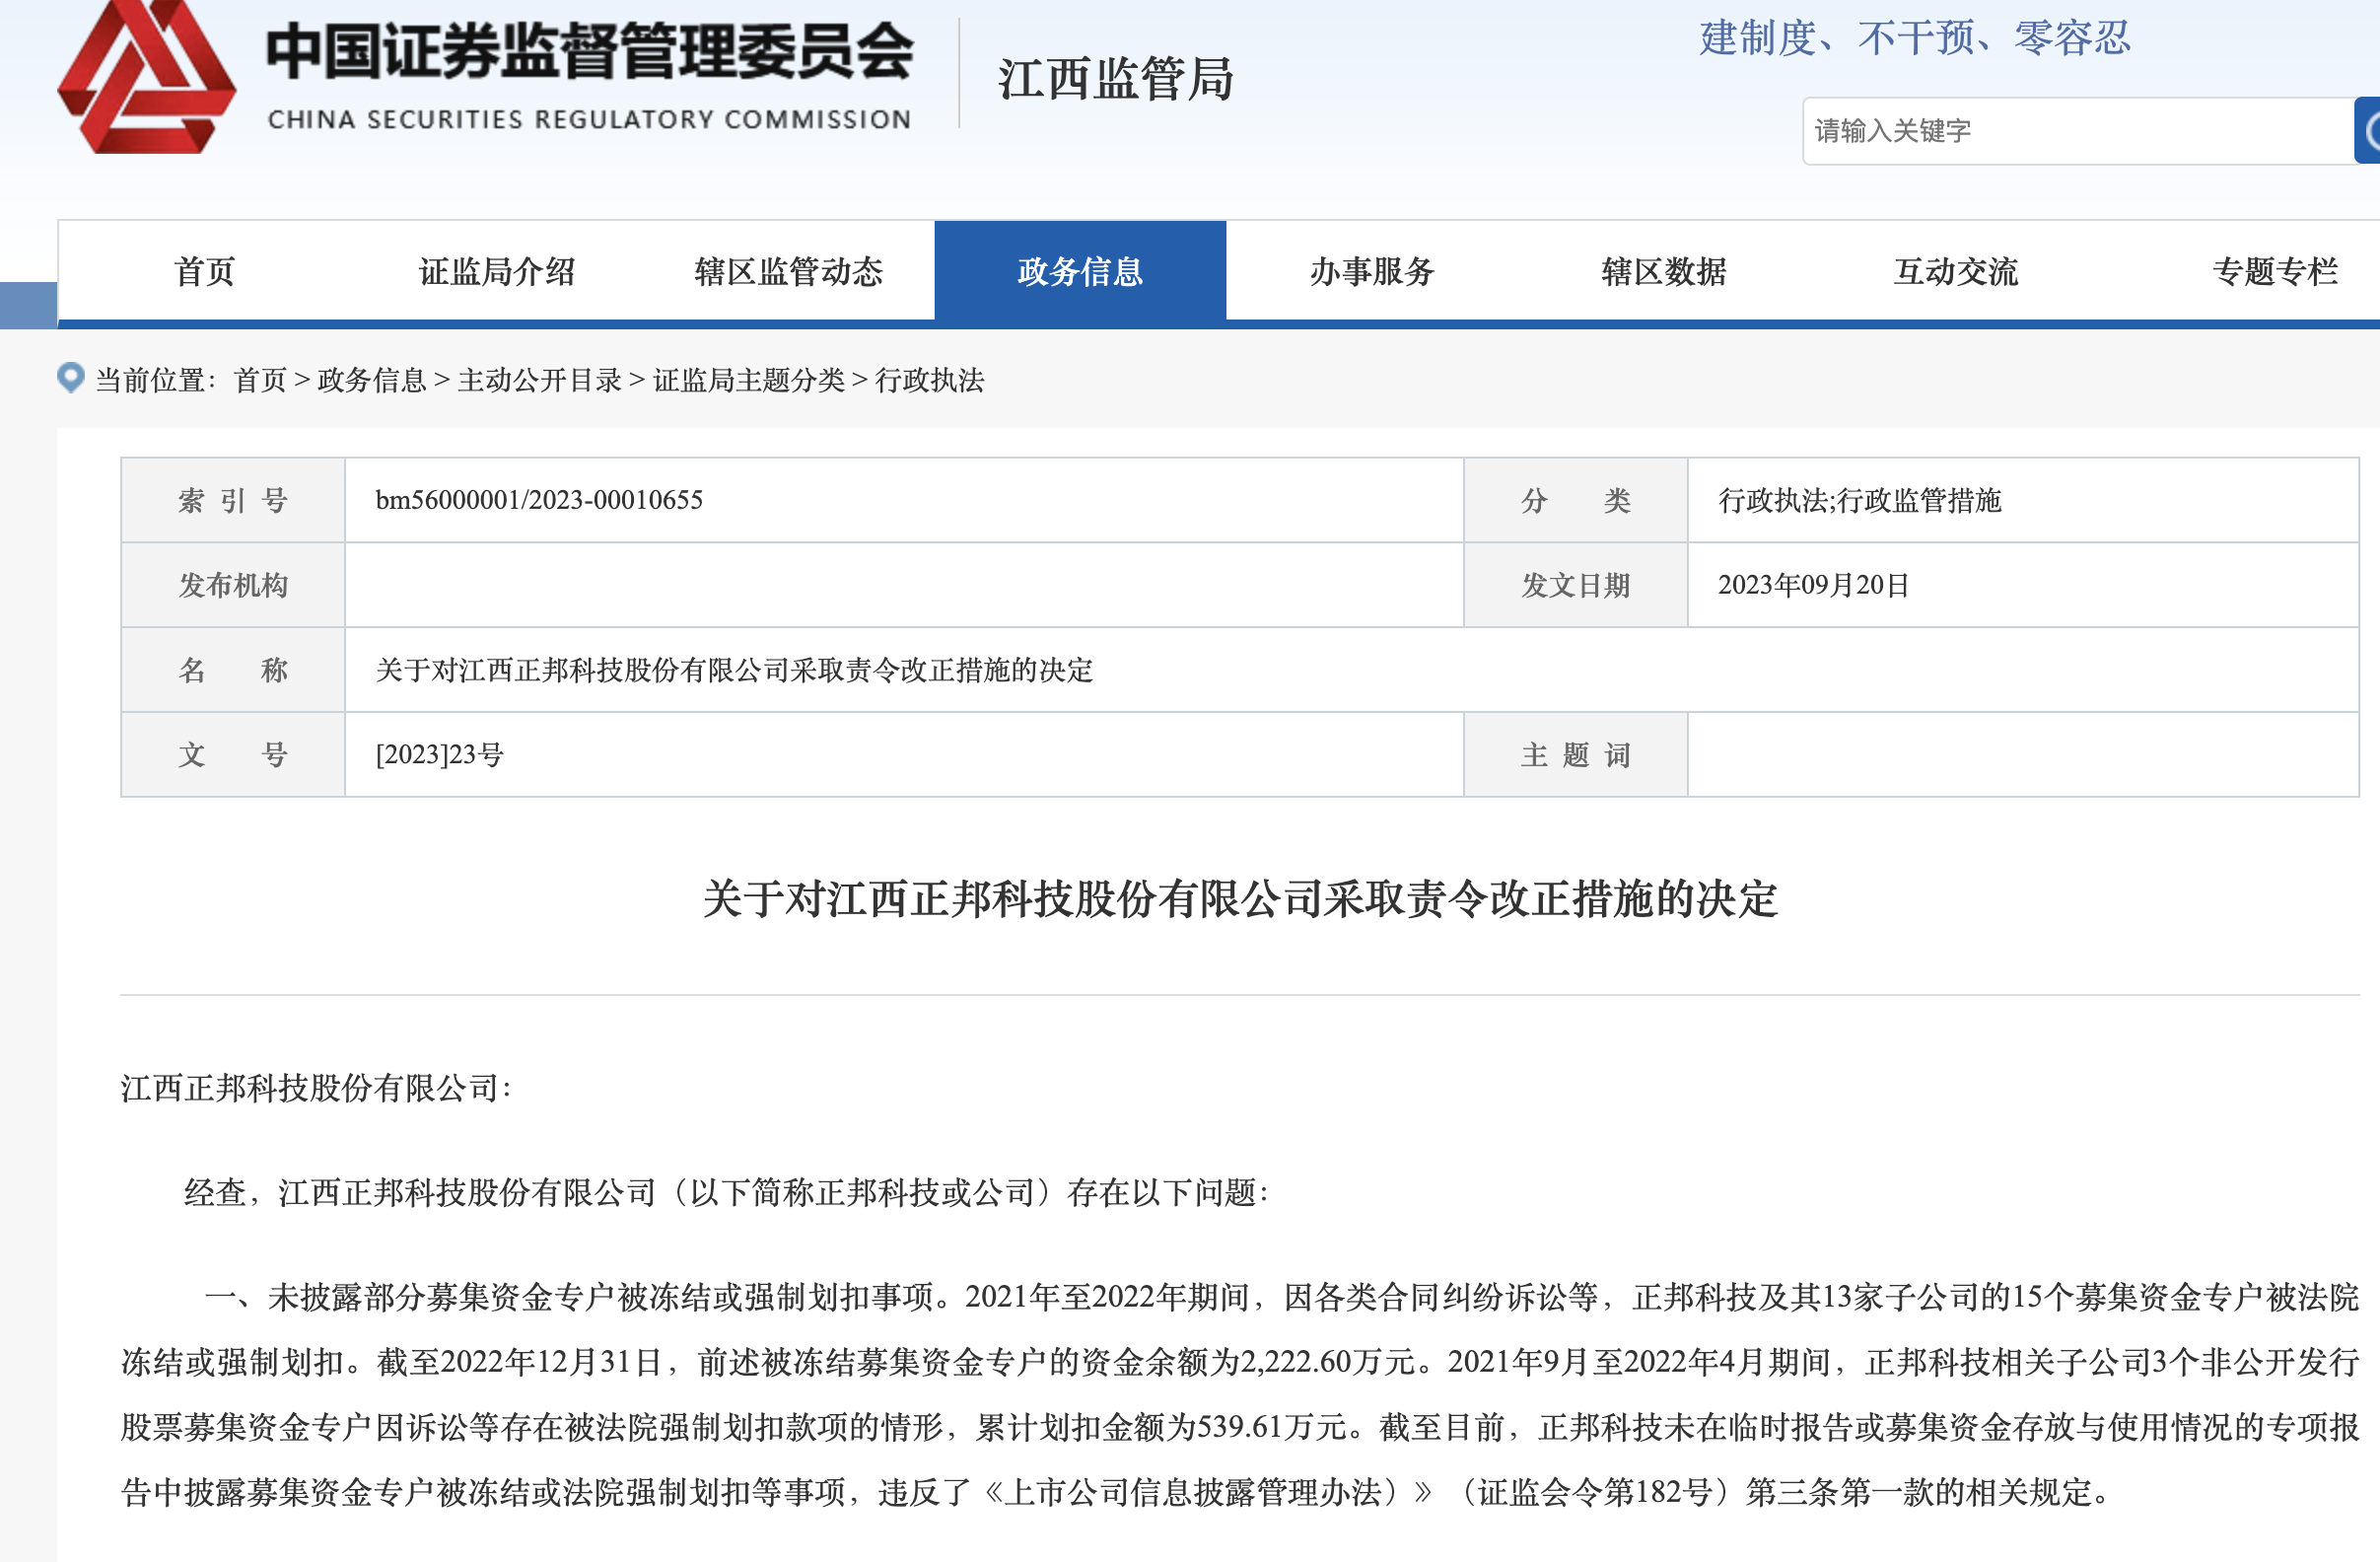Click the index number bm56000001/2023-00010655
This screenshot has width=2380, height=1562.
[539, 500]
